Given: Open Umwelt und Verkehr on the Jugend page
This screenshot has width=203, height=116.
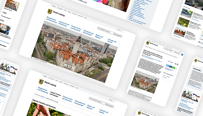Looking at the screenshot, I should pyautogui.click(x=103, y=111).
